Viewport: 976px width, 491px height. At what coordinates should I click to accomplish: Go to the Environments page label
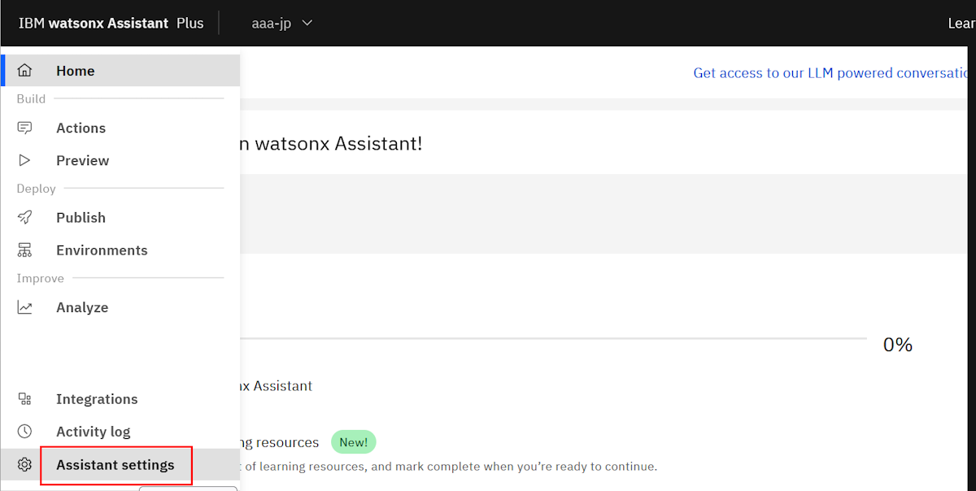[102, 250]
